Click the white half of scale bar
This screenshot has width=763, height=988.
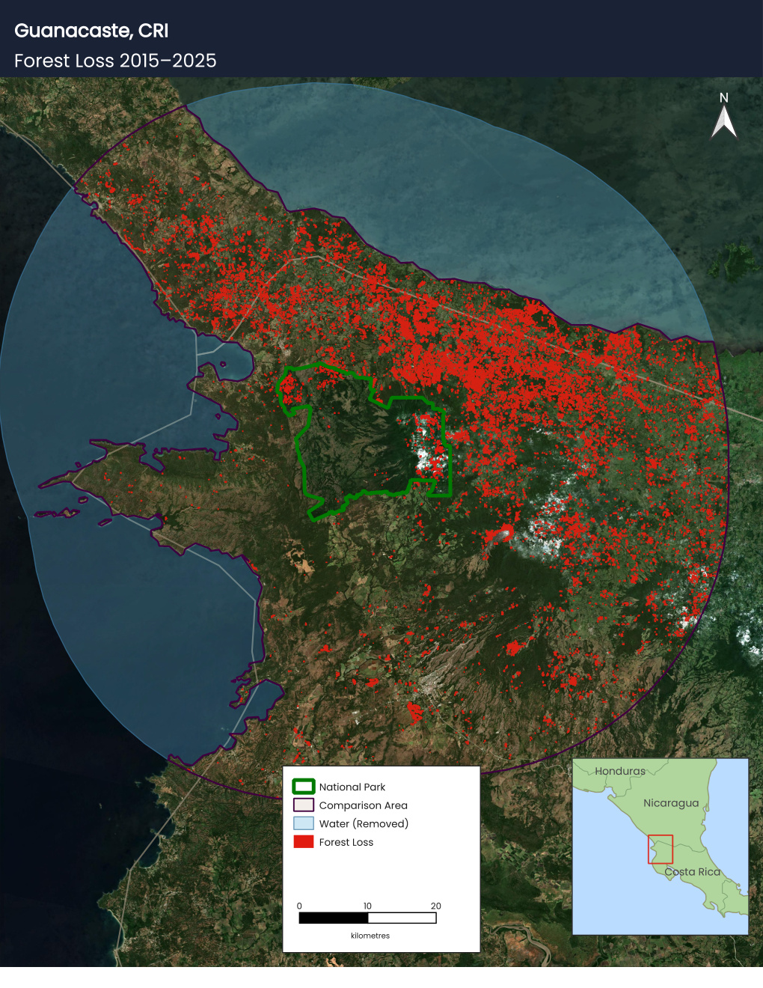coord(402,918)
